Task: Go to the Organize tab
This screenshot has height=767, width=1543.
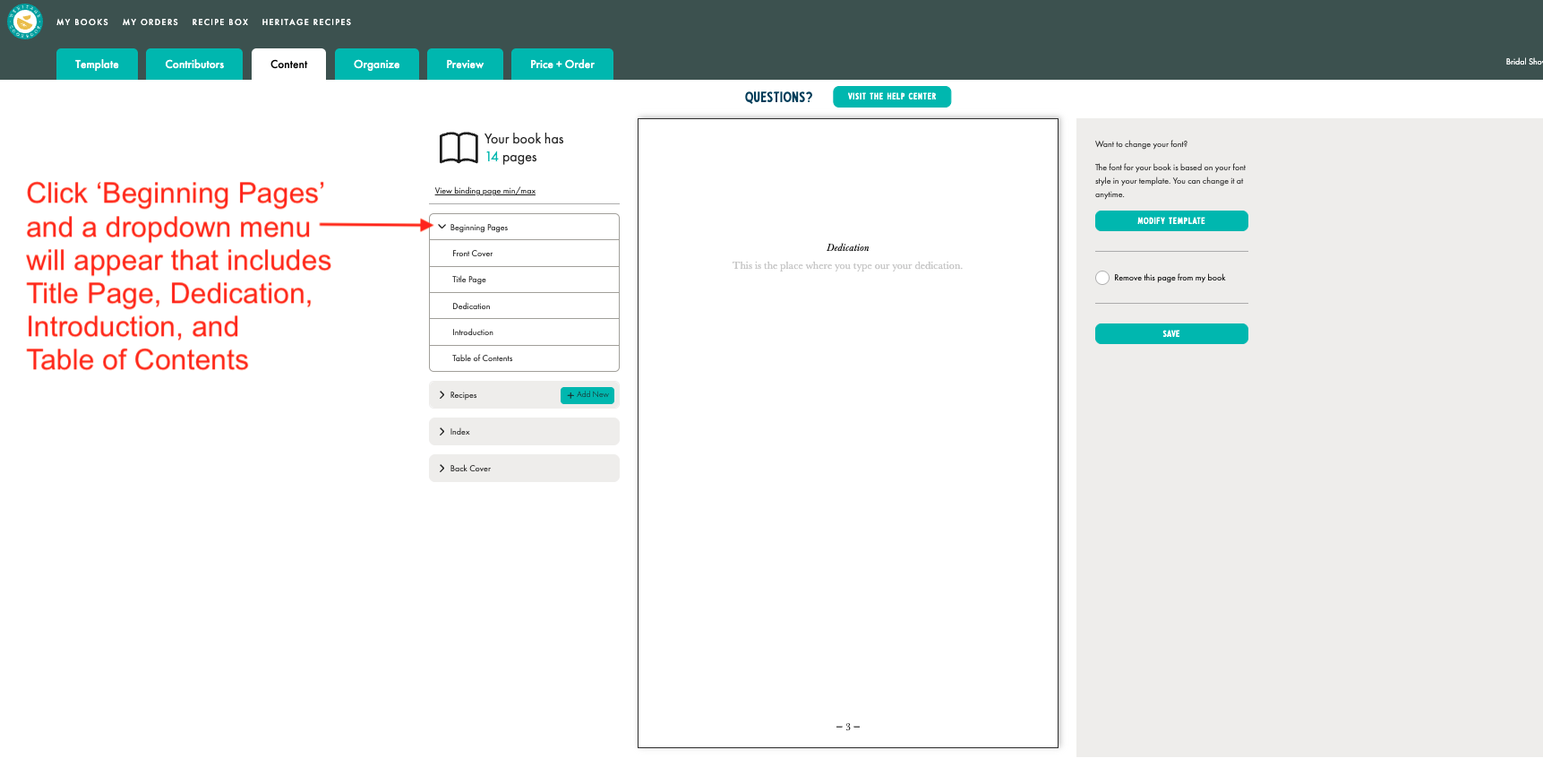Action: coord(376,65)
